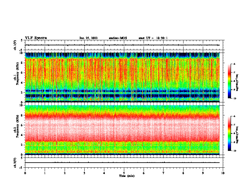Viewport: 251px width, 194px height.
Task: Click time axis tick label "0"
Action: [x=25, y=173]
